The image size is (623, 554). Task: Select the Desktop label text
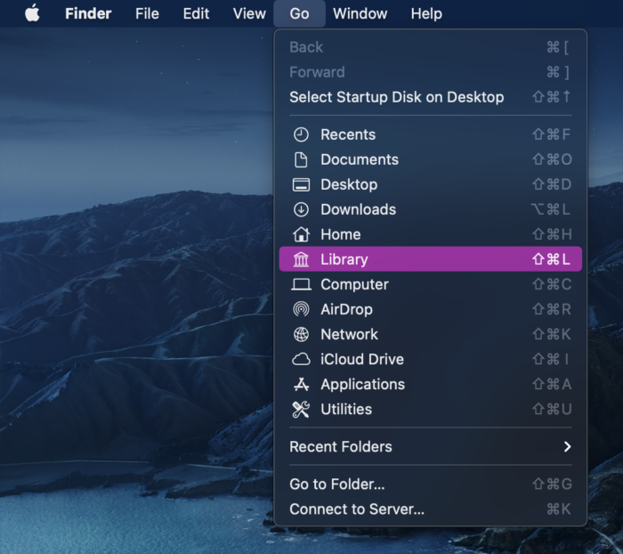[x=349, y=184]
